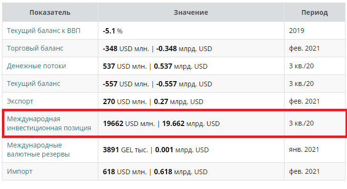Open the Торговый баланс indicator link
This screenshot has height=189, width=347.
(x=35, y=48)
